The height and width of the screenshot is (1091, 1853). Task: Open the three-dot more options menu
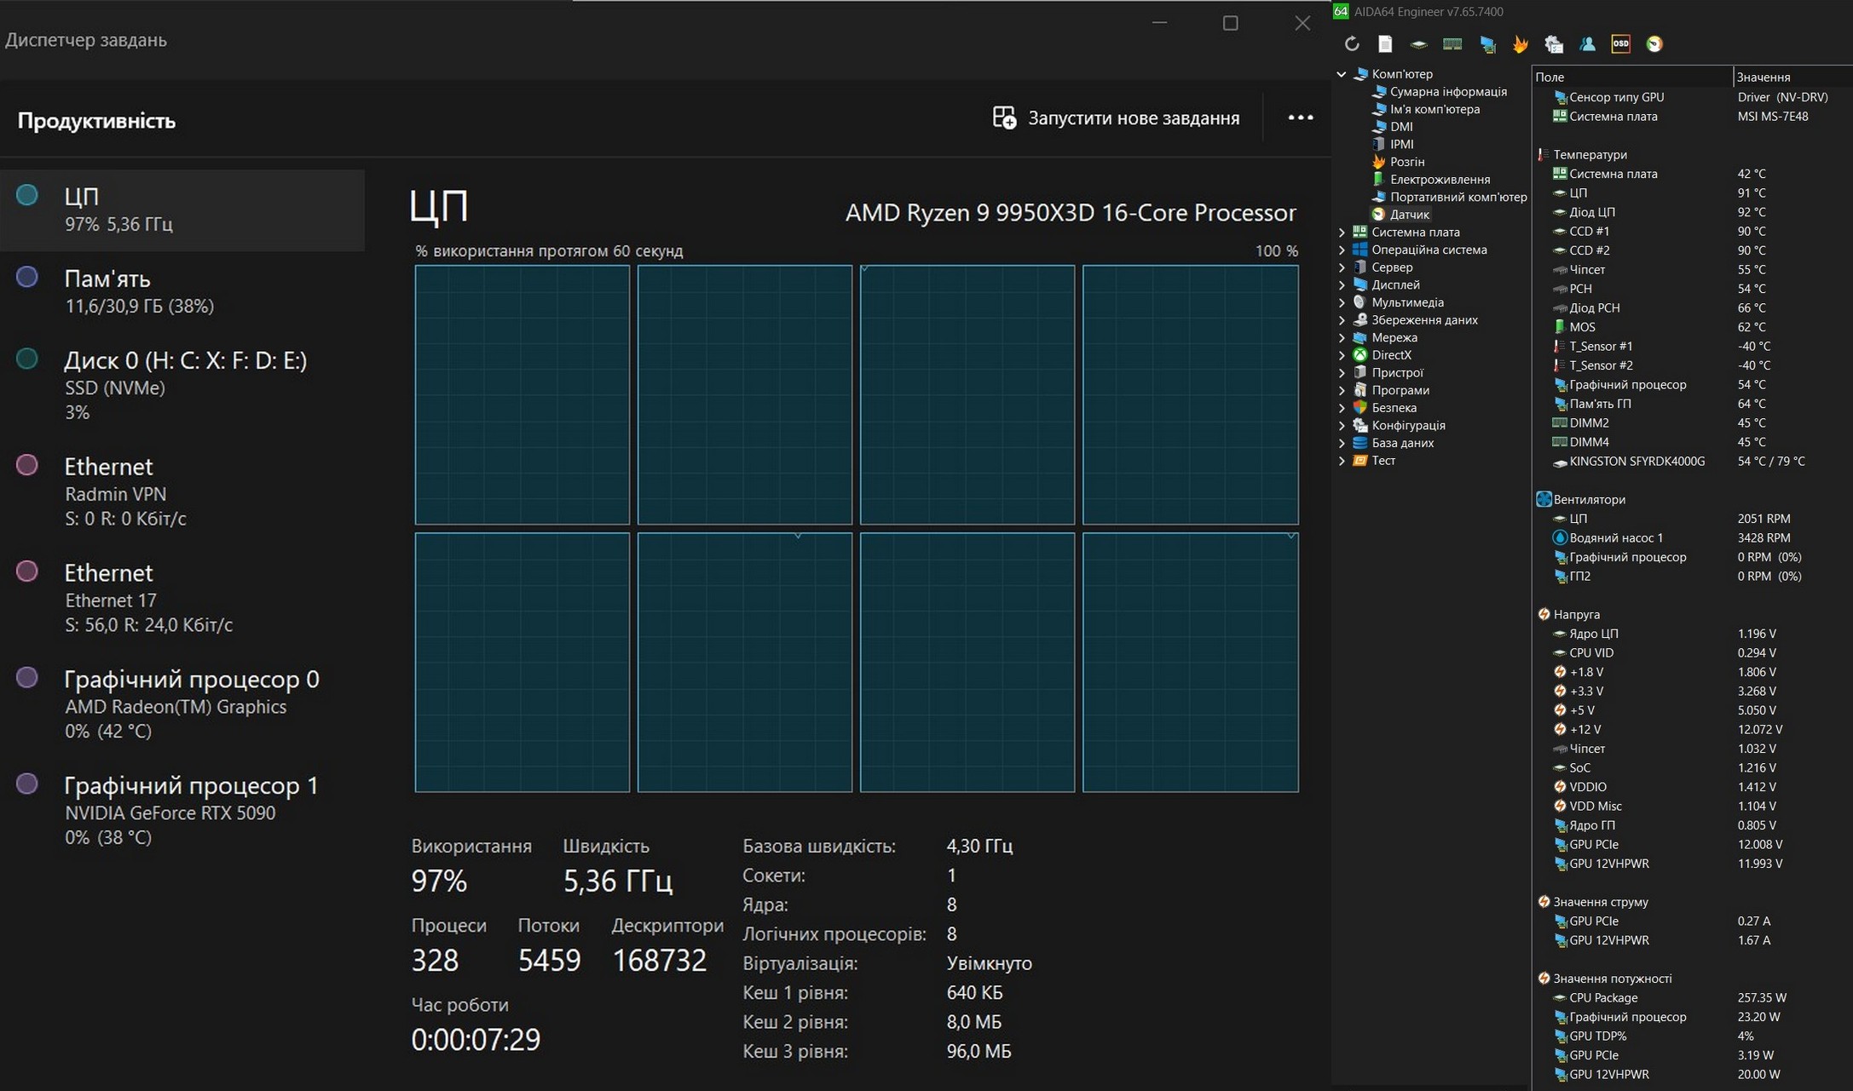[1300, 118]
